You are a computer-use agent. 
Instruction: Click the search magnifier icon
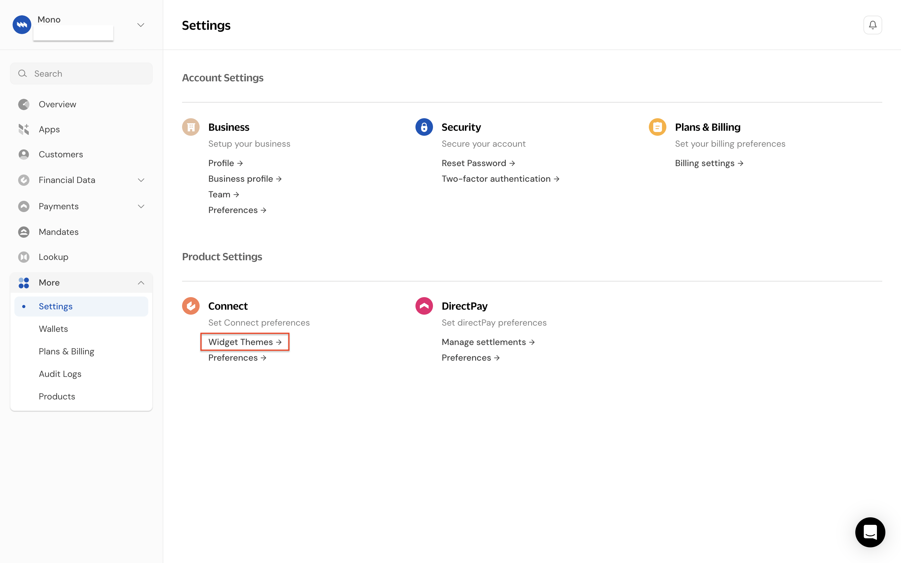click(23, 74)
